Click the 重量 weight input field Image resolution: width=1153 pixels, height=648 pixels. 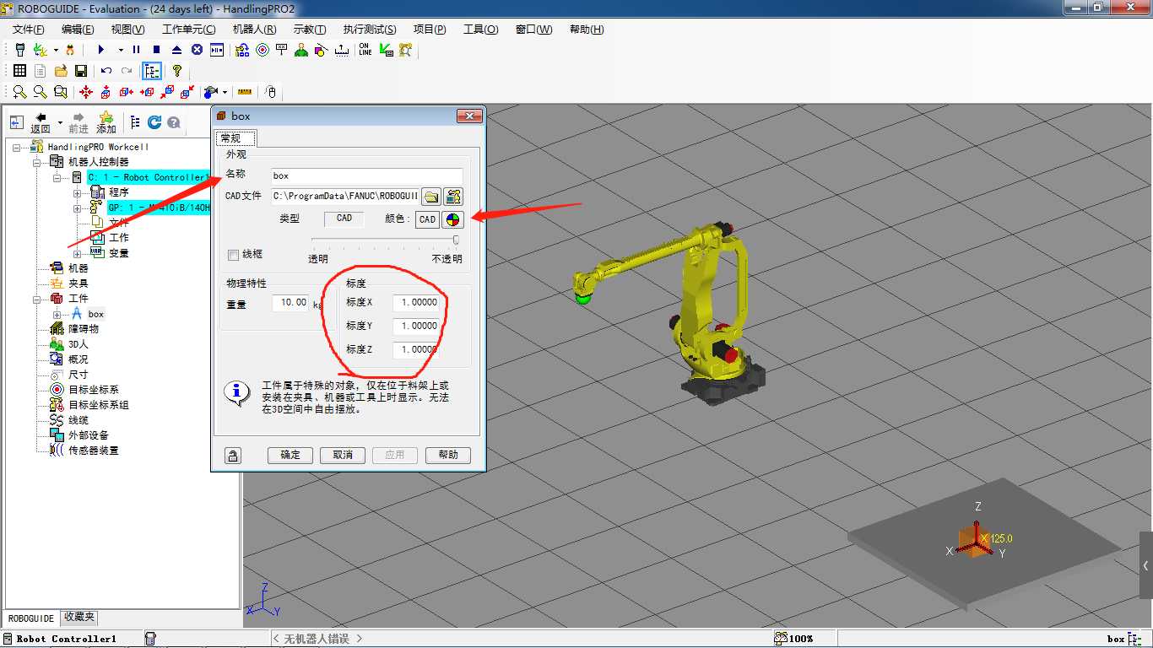(290, 302)
